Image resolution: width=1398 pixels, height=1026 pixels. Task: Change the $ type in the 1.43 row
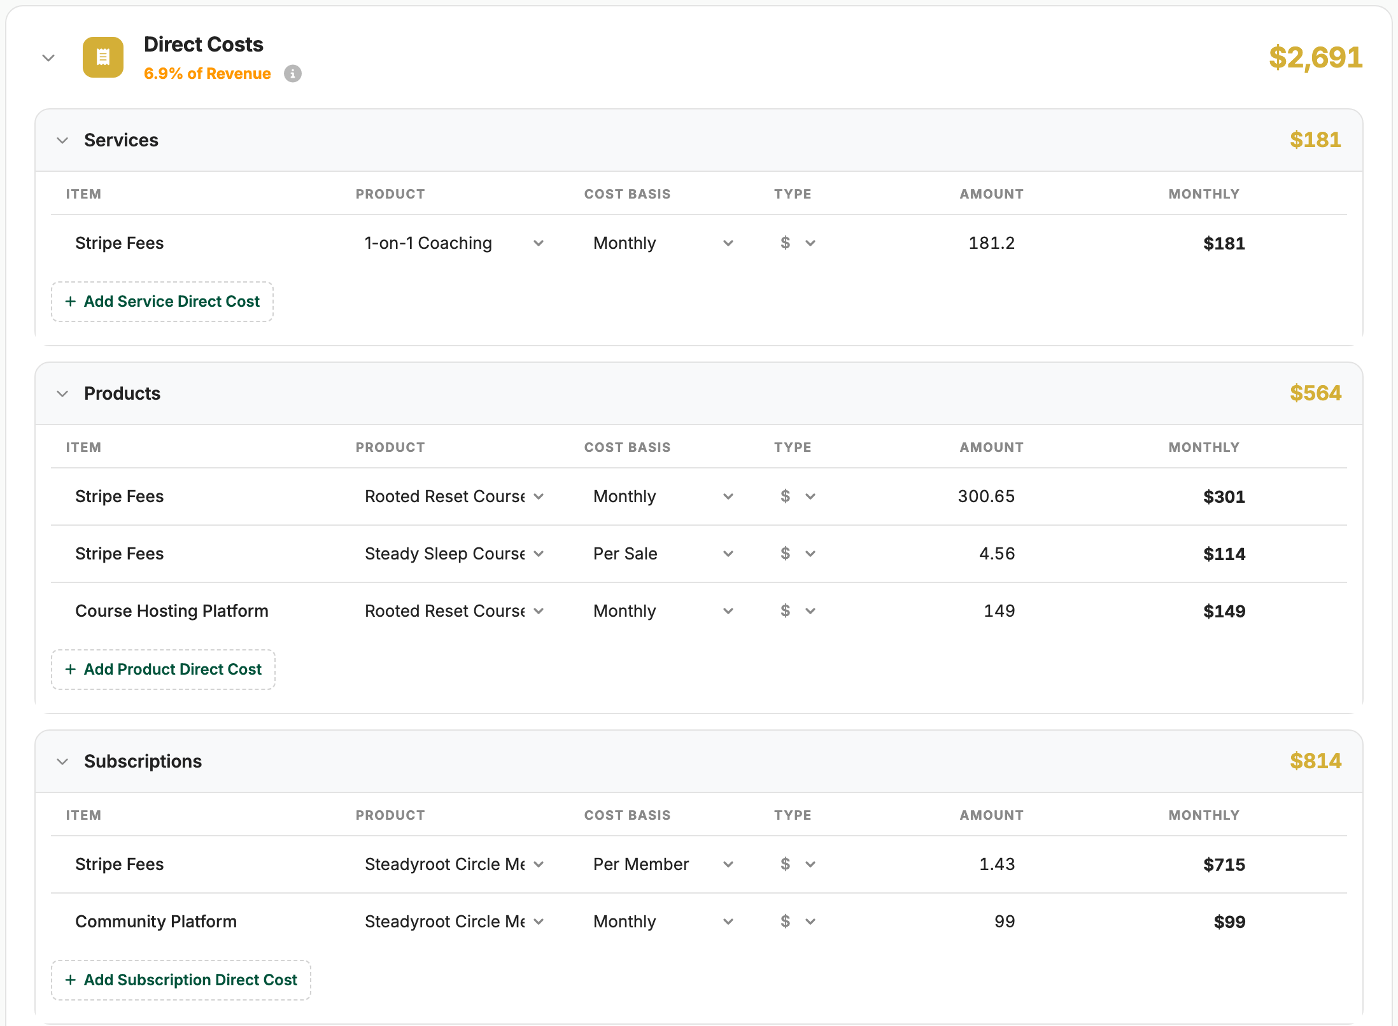point(798,864)
